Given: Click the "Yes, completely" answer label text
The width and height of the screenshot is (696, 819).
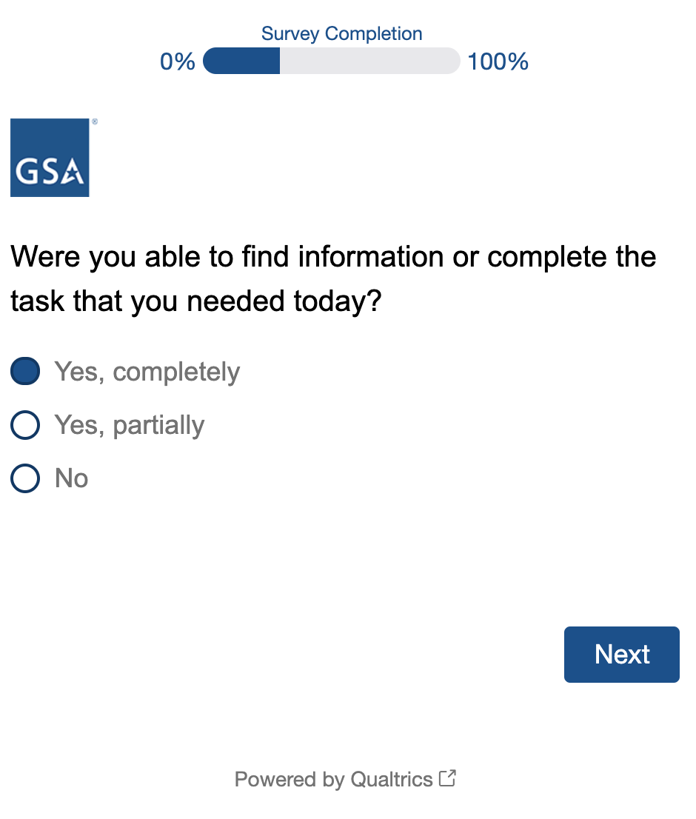Looking at the screenshot, I should pos(147,372).
